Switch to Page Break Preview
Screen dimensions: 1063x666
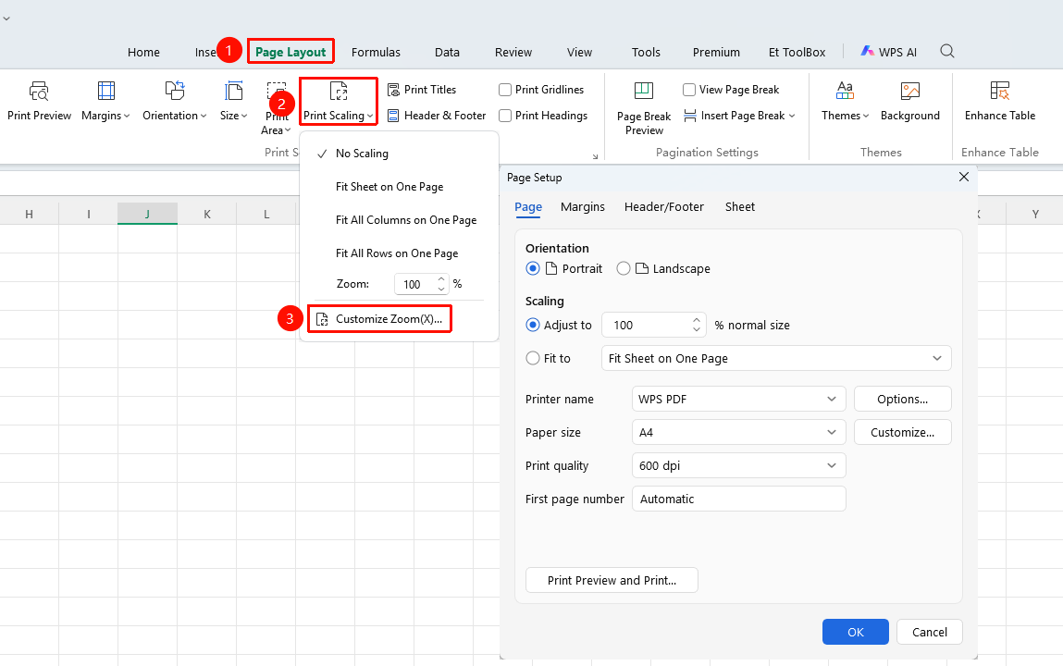click(643, 108)
